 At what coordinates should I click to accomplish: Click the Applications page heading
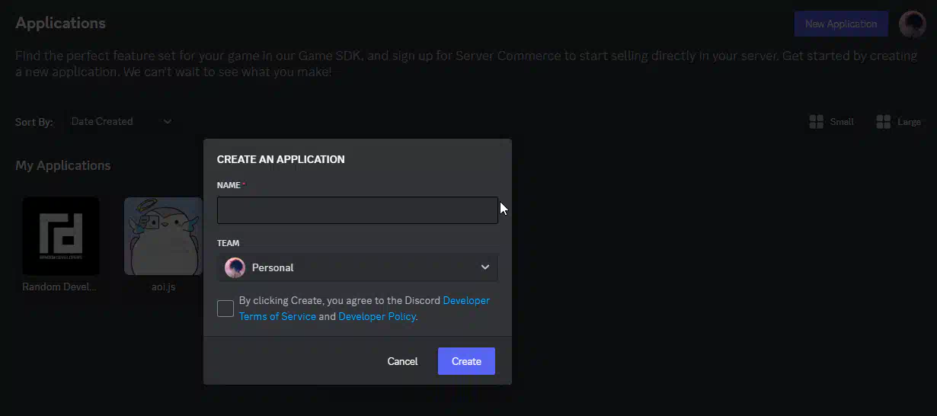[60, 23]
